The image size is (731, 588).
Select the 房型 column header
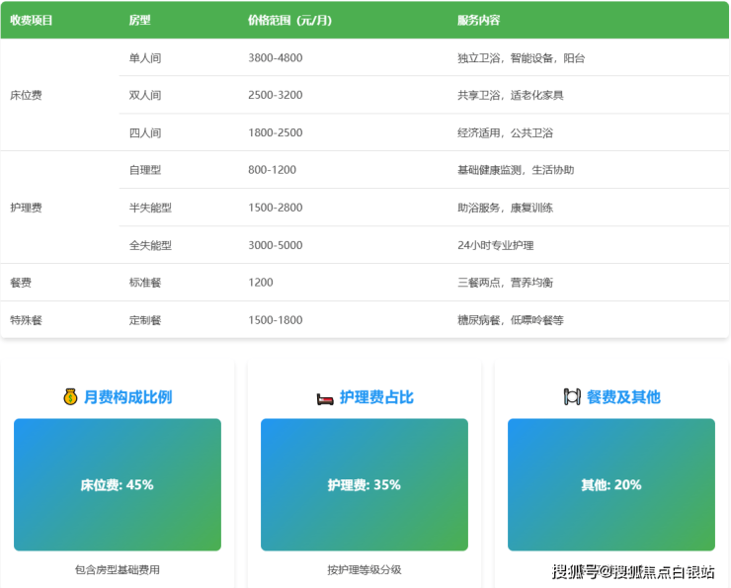tap(139, 20)
